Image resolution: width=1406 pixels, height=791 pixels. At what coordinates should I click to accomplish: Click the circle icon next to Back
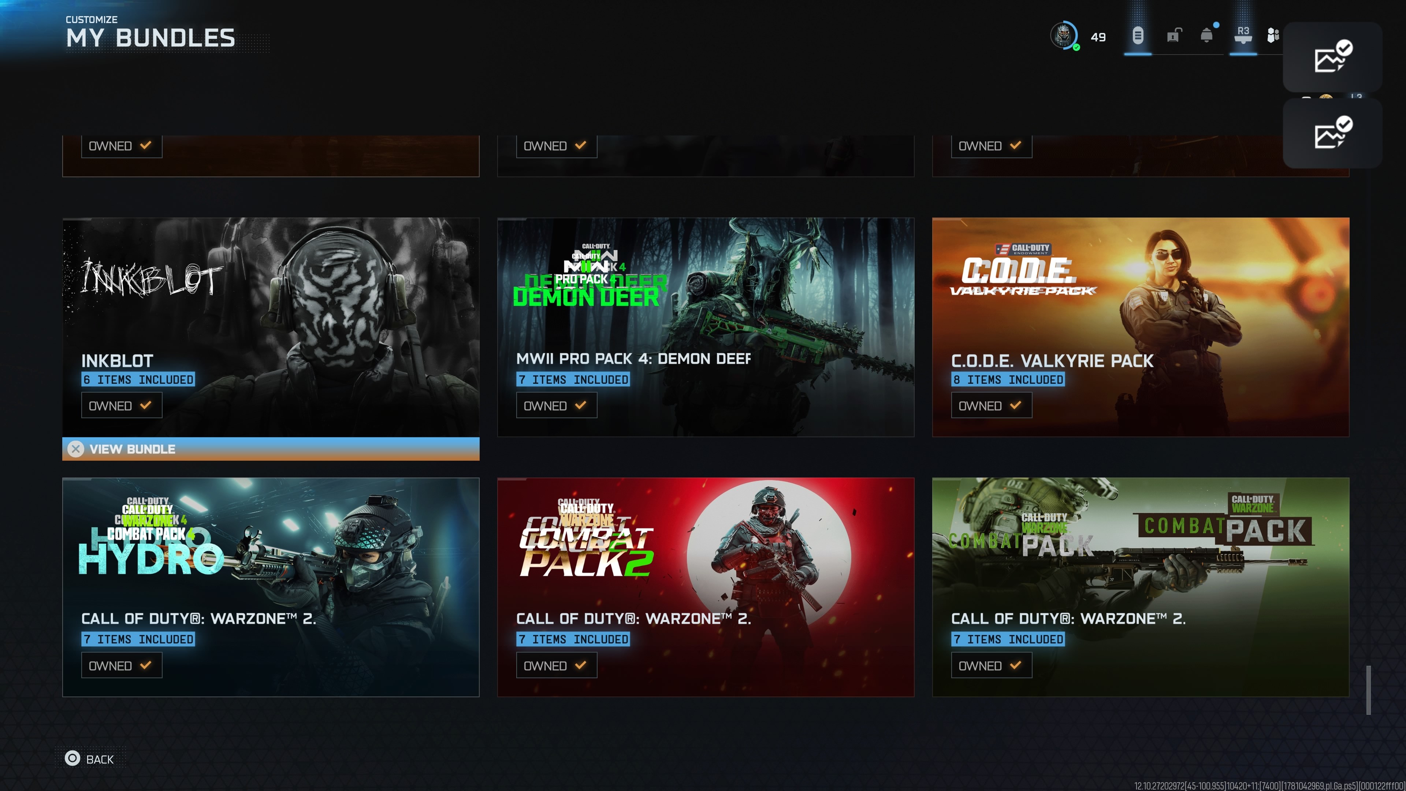pyautogui.click(x=72, y=758)
